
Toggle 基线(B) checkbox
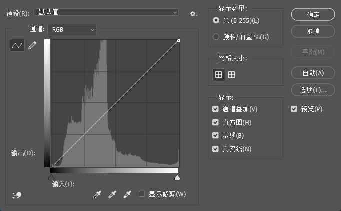tap(215, 135)
